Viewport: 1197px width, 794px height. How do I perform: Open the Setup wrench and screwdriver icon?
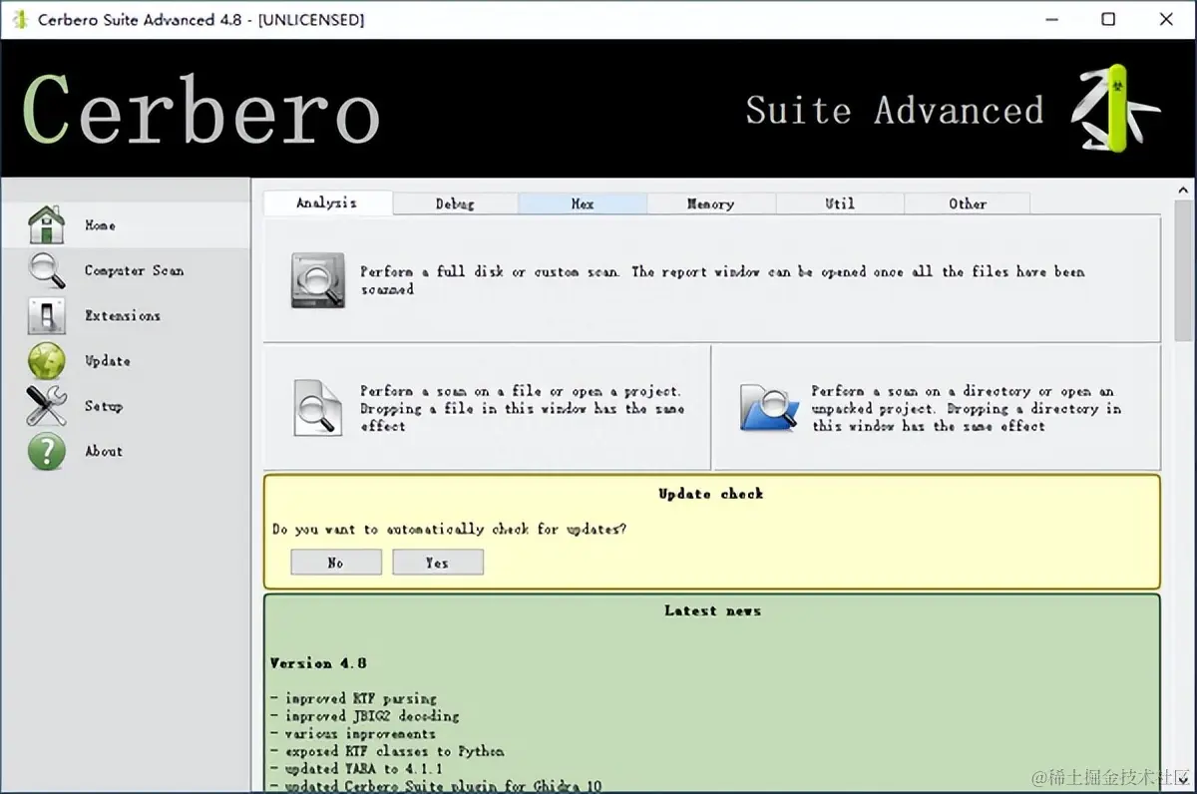[x=46, y=406]
